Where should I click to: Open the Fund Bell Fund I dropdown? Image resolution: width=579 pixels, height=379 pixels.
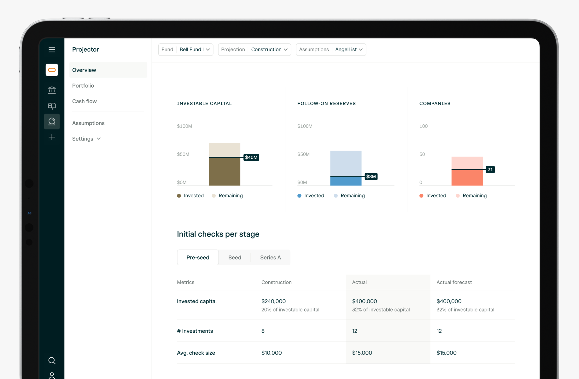[x=186, y=49]
